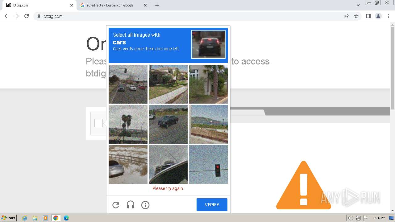Open Action Center flag icon

[x=366, y=218]
